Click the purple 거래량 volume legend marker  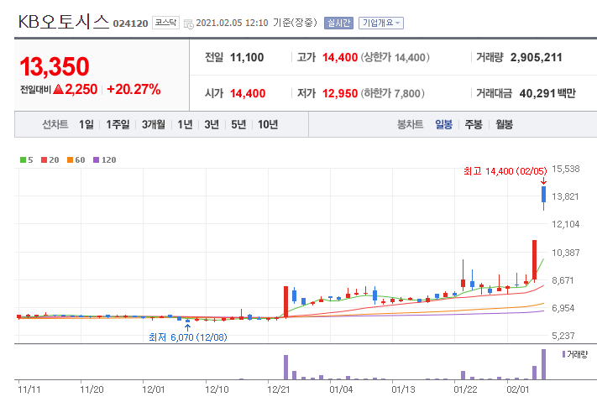pyautogui.click(x=563, y=354)
